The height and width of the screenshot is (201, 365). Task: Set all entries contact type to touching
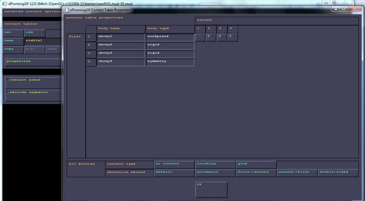pos(215,165)
